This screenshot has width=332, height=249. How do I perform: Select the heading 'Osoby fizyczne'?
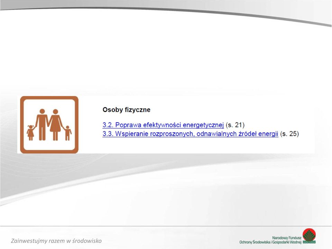click(127, 110)
